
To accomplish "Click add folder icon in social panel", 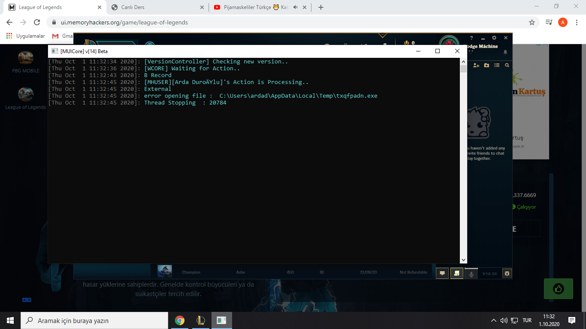I will tap(486, 65).
